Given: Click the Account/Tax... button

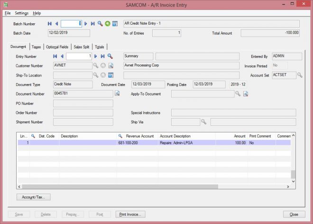Looking at the screenshot, I should tap(33, 197).
